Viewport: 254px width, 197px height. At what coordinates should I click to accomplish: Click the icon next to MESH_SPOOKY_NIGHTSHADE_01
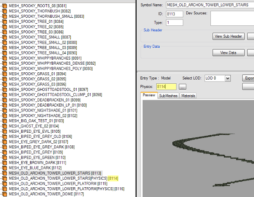point(5,110)
